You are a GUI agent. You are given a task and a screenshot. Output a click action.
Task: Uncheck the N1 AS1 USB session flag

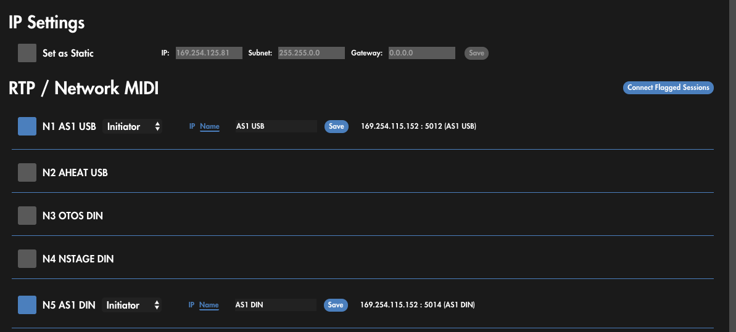[27, 126]
